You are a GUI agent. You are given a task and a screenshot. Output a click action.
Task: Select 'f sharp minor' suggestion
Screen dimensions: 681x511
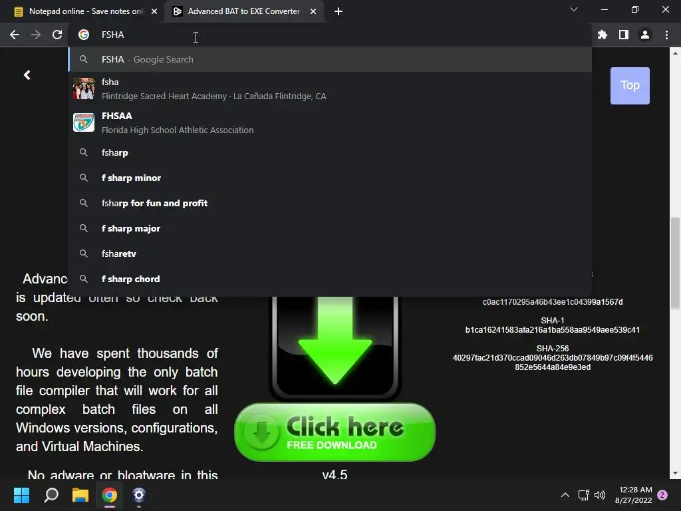pyautogui.click(x=330, y=178)
